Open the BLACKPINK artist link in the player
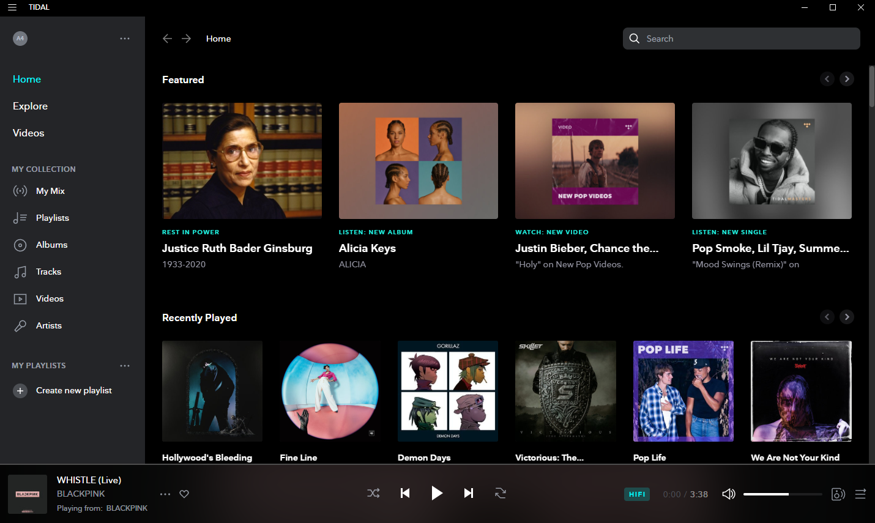875x523 pixels. pyautogui.click(x=81, y=494)
